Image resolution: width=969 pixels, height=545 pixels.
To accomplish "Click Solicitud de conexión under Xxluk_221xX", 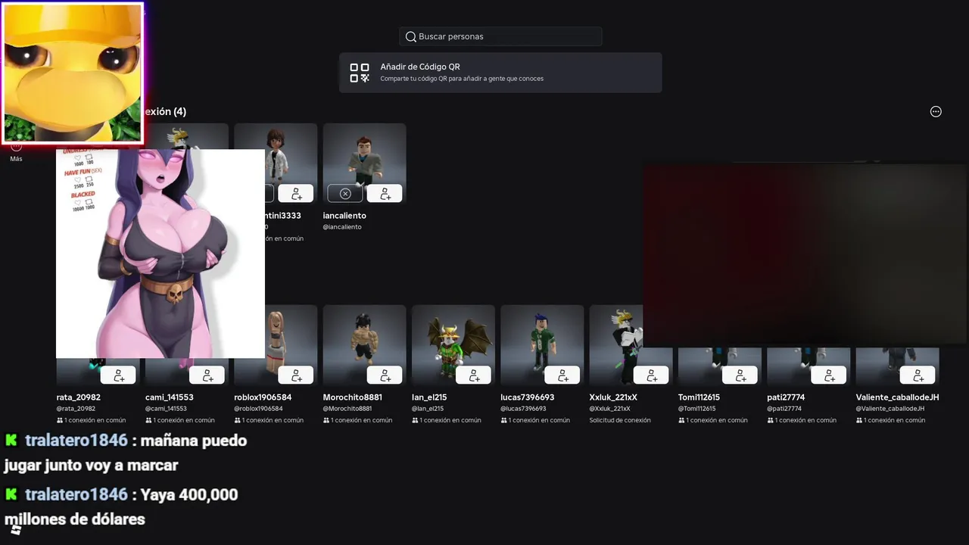I will coord(620,420).
